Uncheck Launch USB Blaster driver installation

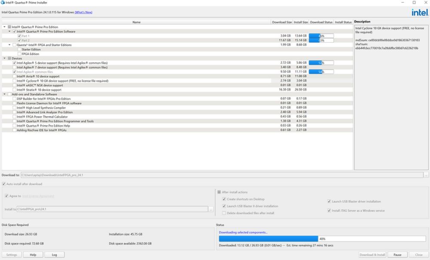tap(329, 201)
